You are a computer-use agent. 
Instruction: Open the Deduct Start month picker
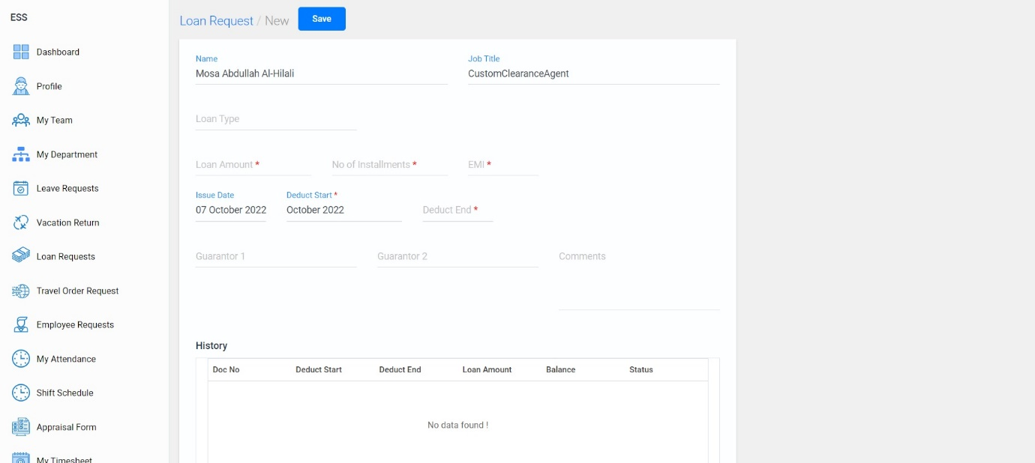point(341,210)
